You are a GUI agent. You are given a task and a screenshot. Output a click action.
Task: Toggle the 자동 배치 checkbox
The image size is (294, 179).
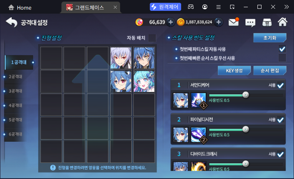pyautogui.click(x=152, y=38)
